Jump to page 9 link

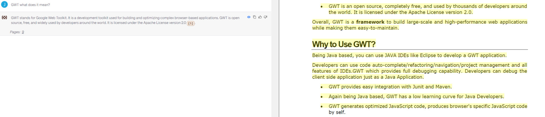23,32
